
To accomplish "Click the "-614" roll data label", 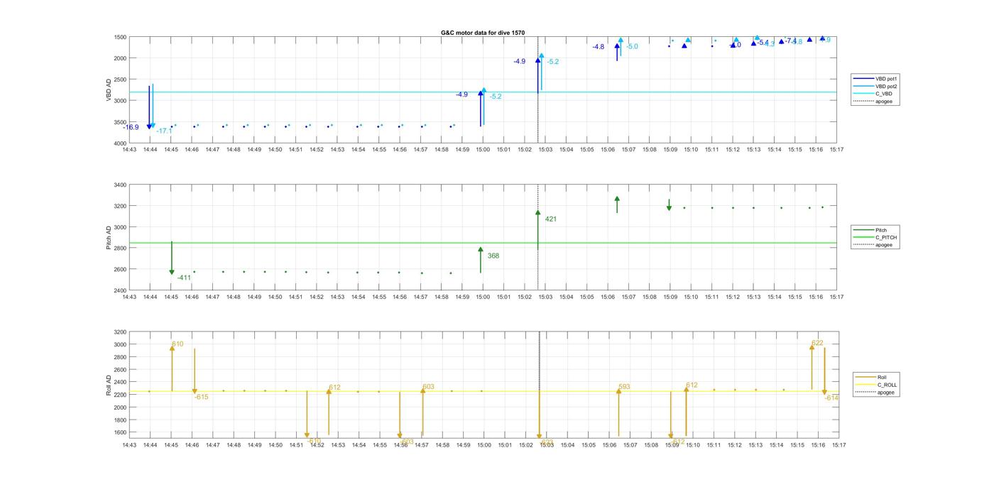I will pyautogui.click(x=831, y=398).
